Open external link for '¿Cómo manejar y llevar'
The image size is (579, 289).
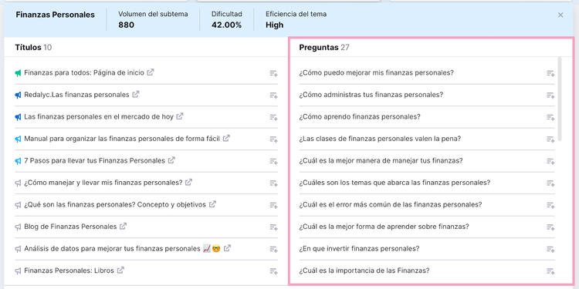[x=188, y=182]
